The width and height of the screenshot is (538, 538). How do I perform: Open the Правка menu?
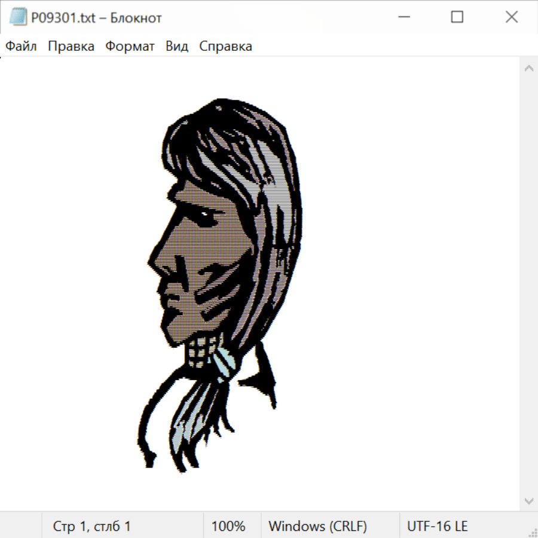[71, 47]
